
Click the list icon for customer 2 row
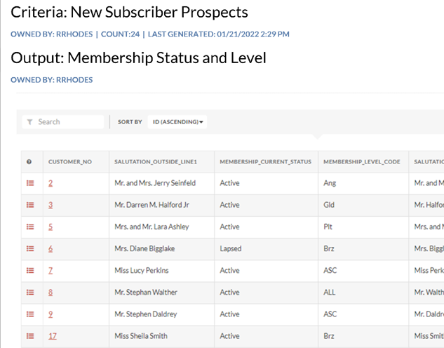click(x=30, y=183)
